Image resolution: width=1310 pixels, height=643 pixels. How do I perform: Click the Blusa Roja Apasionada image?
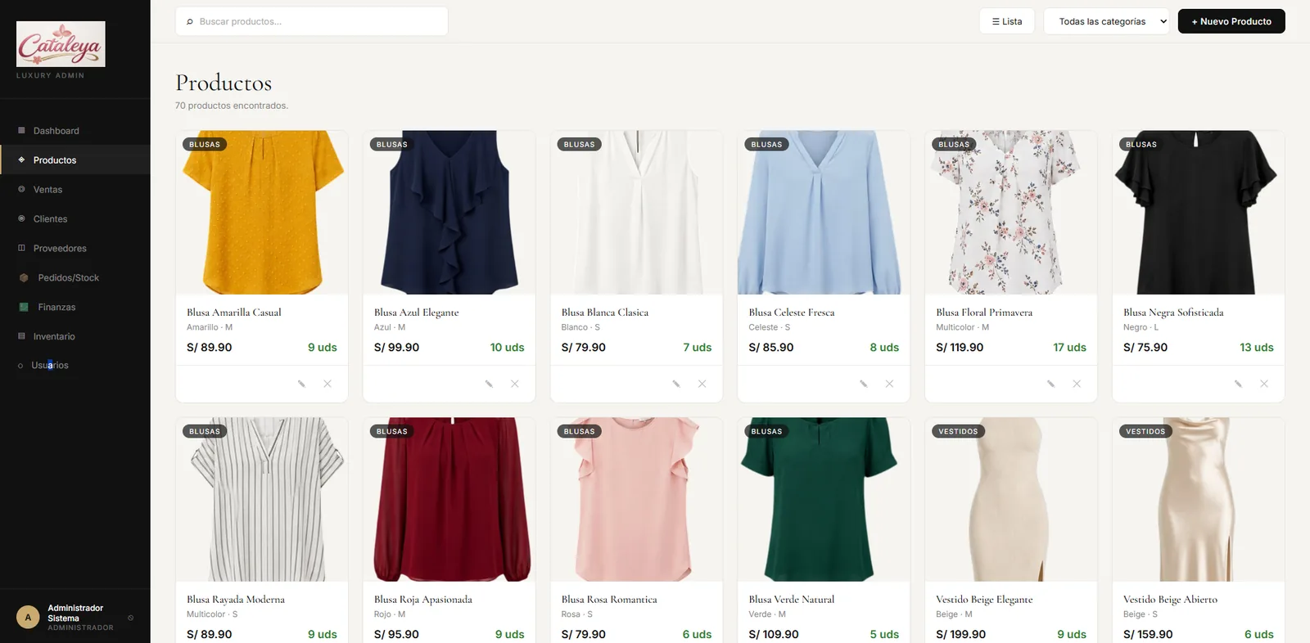449,500
